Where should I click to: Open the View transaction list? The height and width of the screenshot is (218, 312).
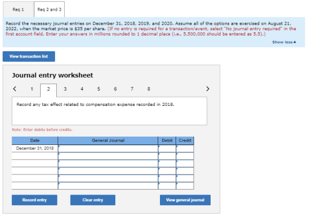pyautogui.click(x=29, y=56)
